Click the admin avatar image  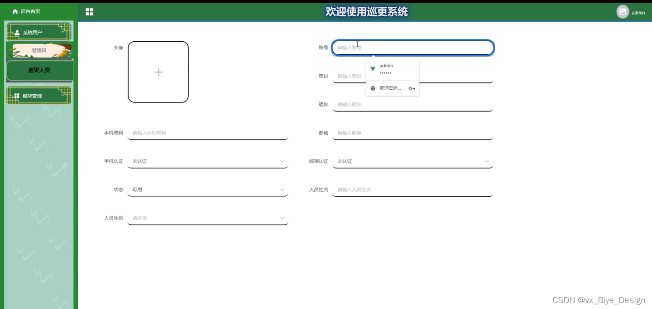tap(623, 12)
